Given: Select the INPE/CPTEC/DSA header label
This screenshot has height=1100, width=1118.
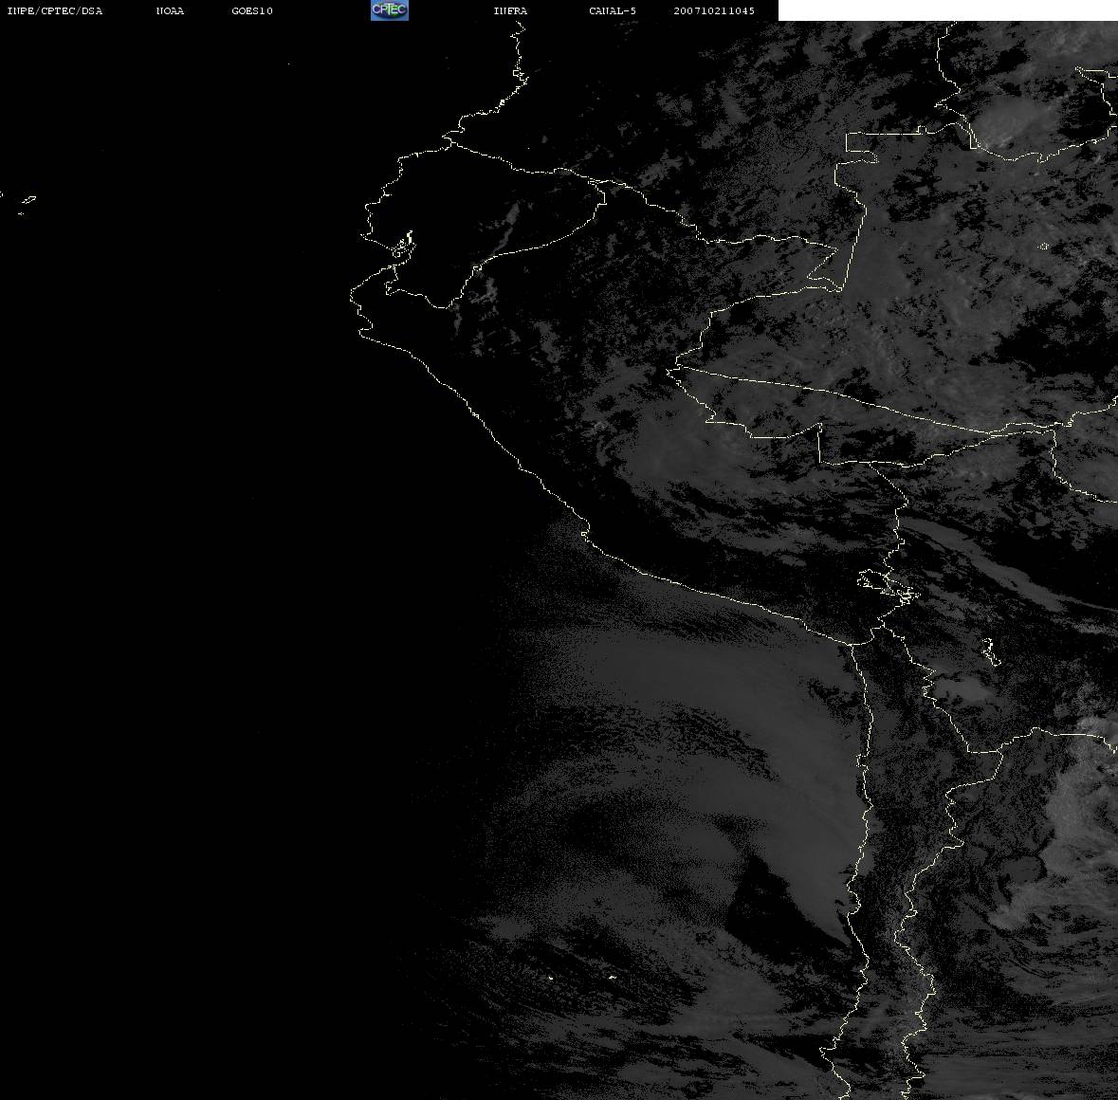Looking at the screenshot, I should tap(55, 10).
